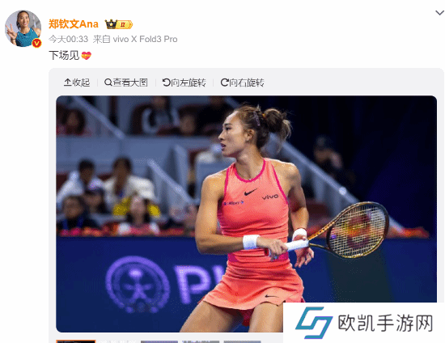Select the second thumbnail in the strip

tap(118, 341)
